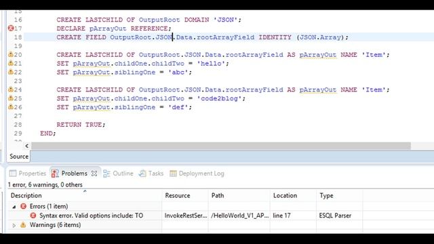The width and height of the screenshot is (434, 244).
Task: Expand the Warnings (6 items) group
Action: pyautogui.click(x=14, y=226)
